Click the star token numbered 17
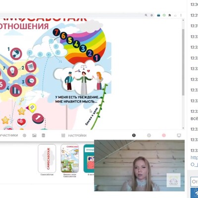The width and height of the screenshot is (198, 198). click(x=5, y=120)
